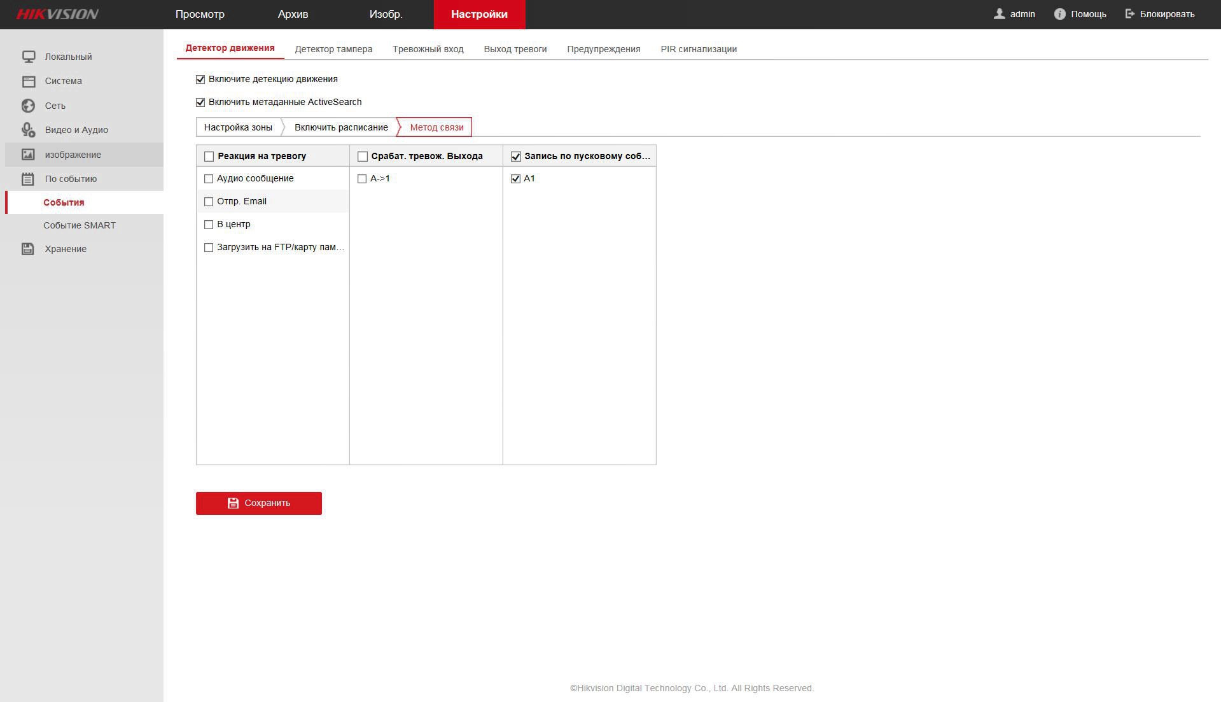This screenshot has height=702, width=1221.
Task: Click the Network globe icon in sidebar
Action: (29, 106)
